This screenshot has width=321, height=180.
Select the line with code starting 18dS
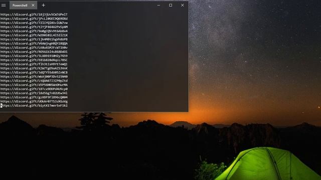[34, 93]
